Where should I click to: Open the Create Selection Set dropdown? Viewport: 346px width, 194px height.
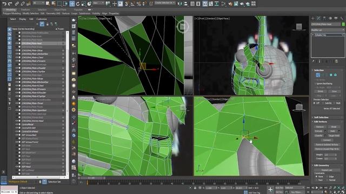click(164, 3)
